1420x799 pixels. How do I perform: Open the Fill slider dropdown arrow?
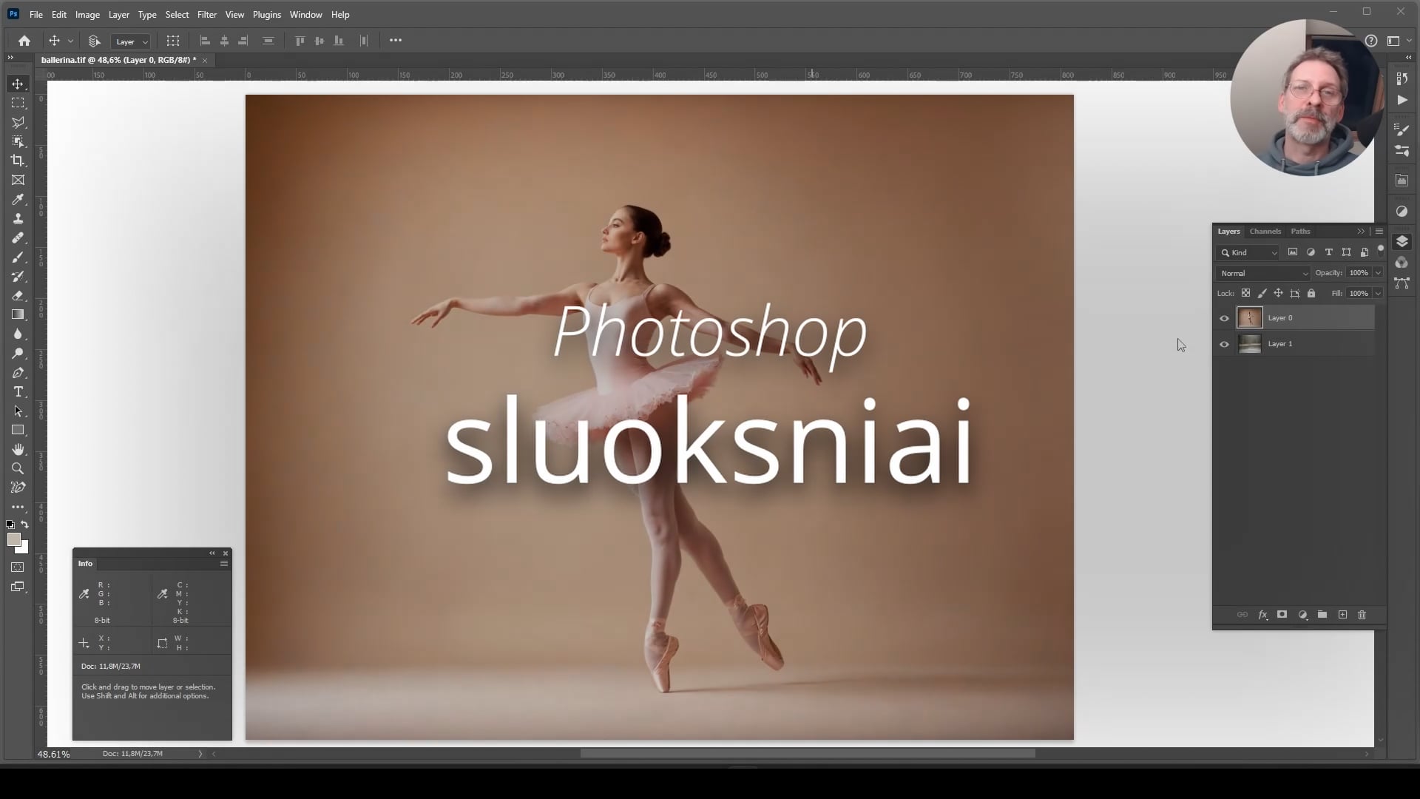tap(1378, 293)
